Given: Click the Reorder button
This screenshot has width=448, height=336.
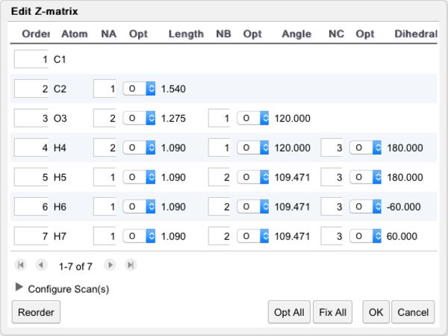Looking at the screenshot, I should [36, 312].
